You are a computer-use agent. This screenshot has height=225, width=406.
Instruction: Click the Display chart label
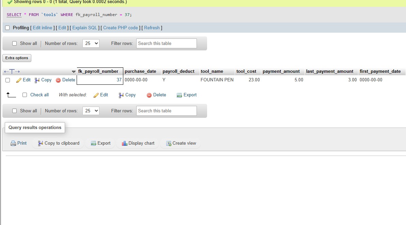(x=141, y=143)
